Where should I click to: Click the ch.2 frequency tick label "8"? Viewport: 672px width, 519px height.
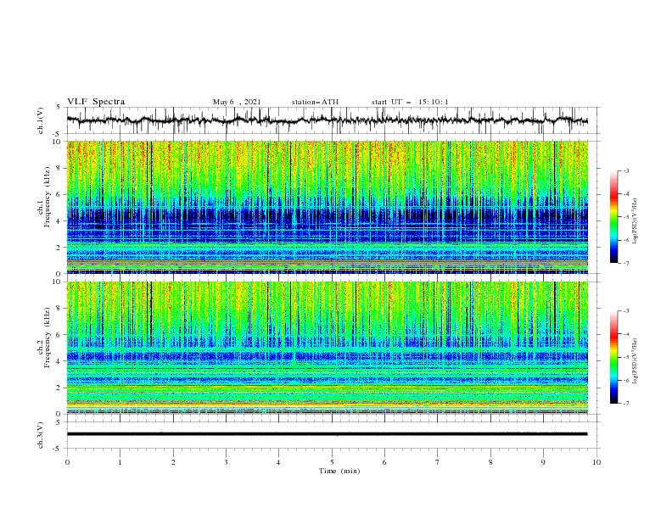[59, 309]
